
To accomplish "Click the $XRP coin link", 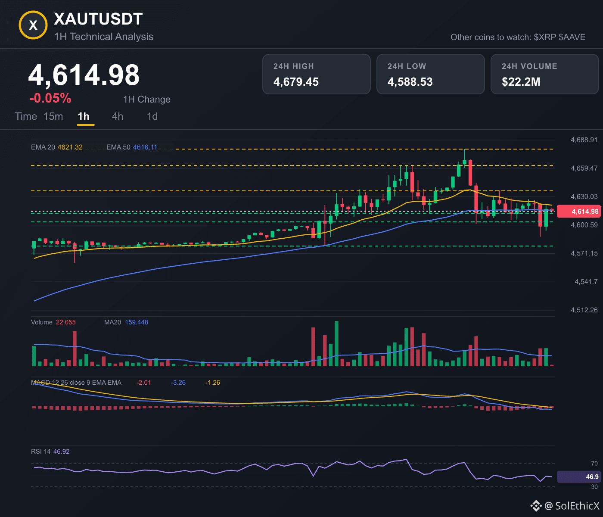I will tap(545, 37).
